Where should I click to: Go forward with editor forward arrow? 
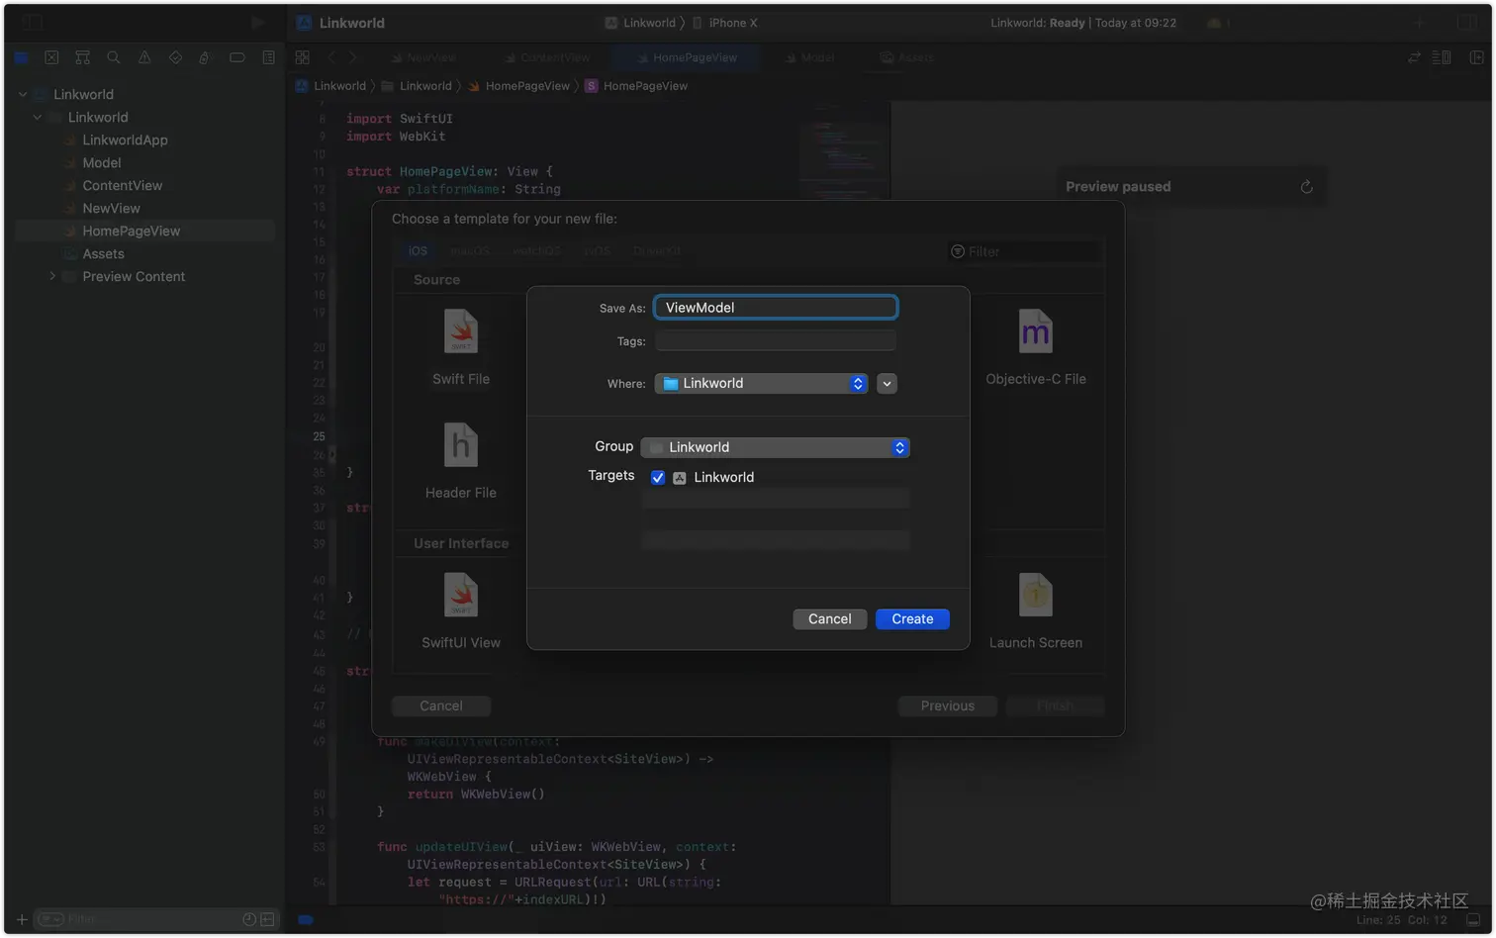[x=352, y=57]
